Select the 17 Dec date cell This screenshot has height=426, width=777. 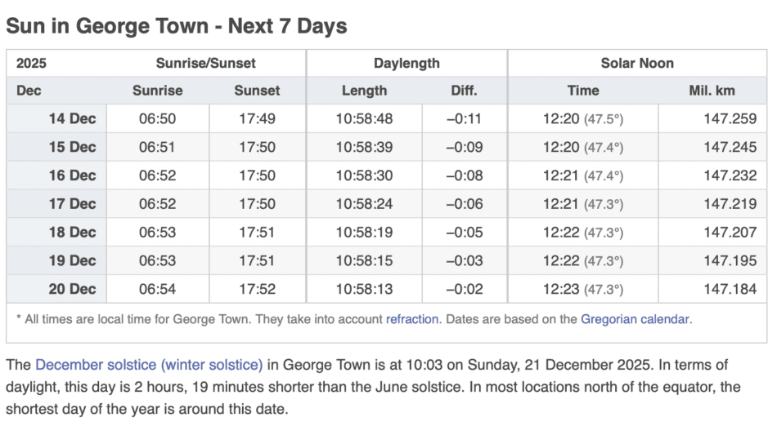point(72,204)
